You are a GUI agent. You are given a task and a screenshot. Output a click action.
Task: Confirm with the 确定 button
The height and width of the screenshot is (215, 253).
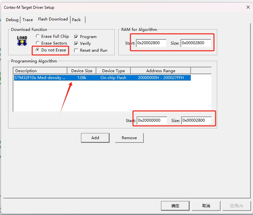(175, 206)
